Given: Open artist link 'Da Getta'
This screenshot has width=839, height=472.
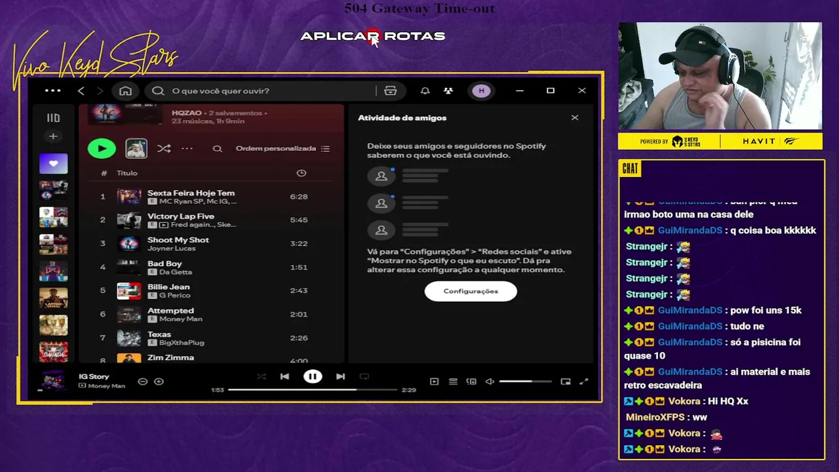Looking at the screenshot, I should (x=176, y=272).
